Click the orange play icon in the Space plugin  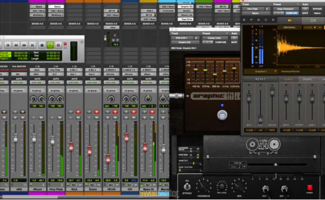point(290,20)
